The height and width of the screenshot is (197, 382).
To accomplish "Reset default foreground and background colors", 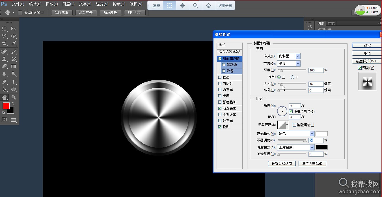I will [4, 113].
